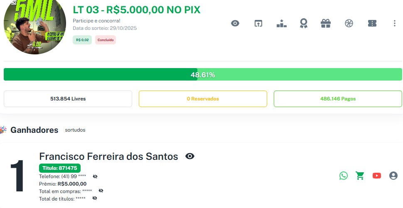
Task: Select the 513.854 Livres filter
Action: 68,99
